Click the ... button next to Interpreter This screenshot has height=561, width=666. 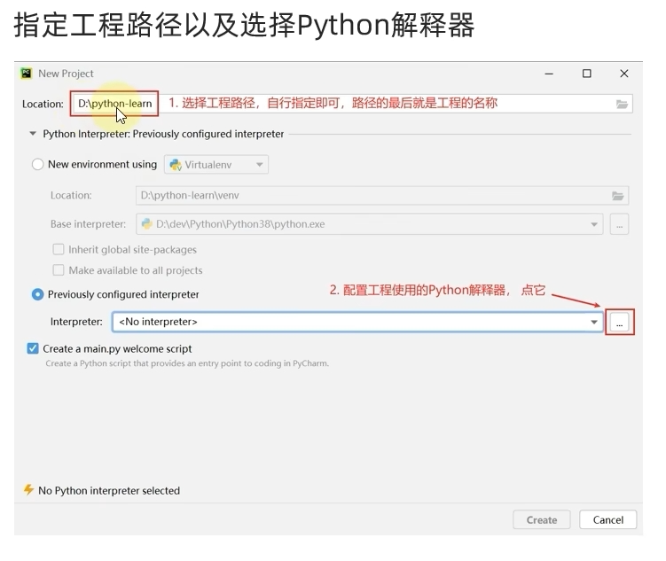click(619, 322)
